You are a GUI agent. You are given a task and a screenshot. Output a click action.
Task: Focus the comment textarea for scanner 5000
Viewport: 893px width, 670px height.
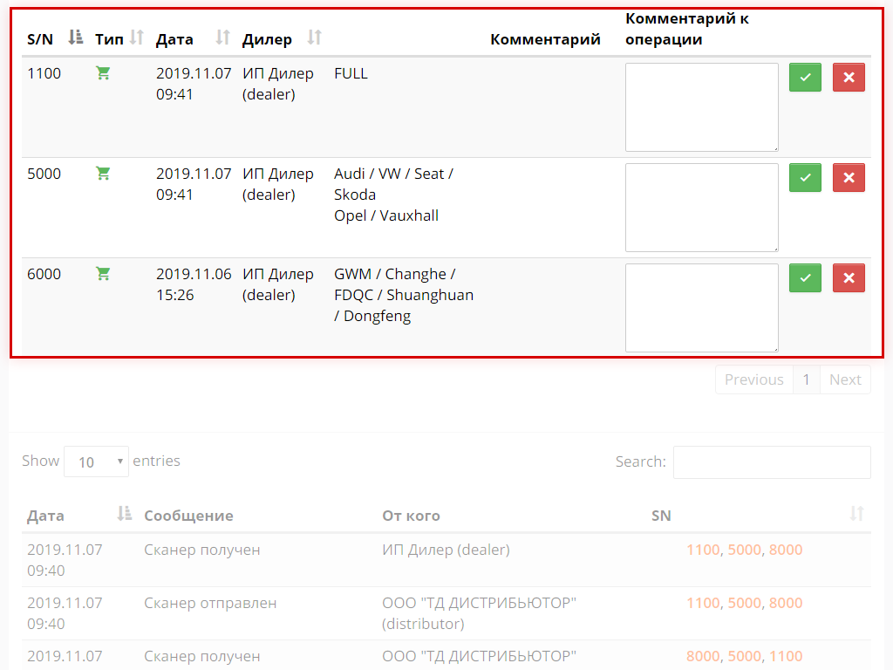(x=701, y=208)
